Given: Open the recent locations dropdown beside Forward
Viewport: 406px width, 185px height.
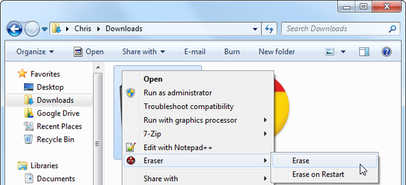Looking at the screenshot, I should coord(45,29).
